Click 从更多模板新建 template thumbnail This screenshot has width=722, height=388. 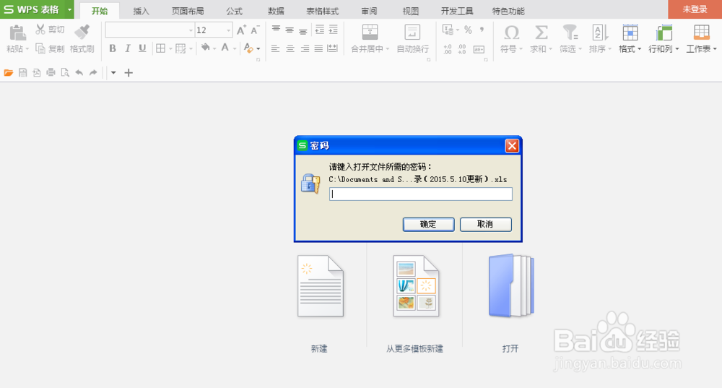(416, 286)
